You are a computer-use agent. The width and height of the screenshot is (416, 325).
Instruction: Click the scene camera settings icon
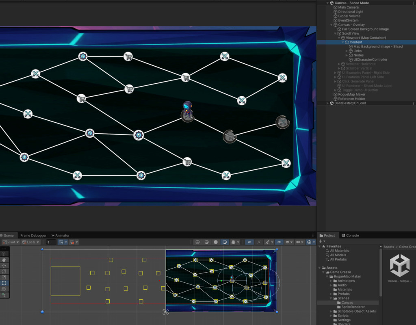(x=297, y=242)
